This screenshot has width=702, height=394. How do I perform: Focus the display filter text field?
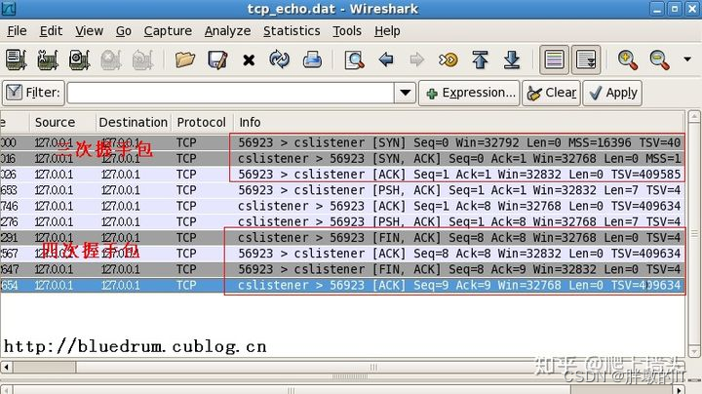[x=230, y=93]
